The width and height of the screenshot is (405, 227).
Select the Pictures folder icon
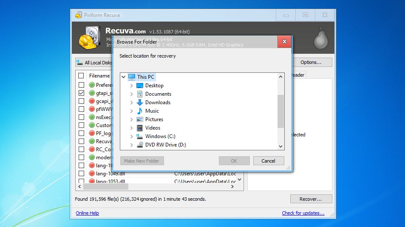(x=140, y=119)
